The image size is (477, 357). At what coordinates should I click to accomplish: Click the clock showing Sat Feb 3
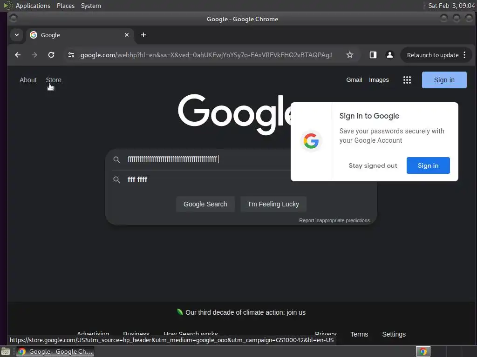point(451,6)
